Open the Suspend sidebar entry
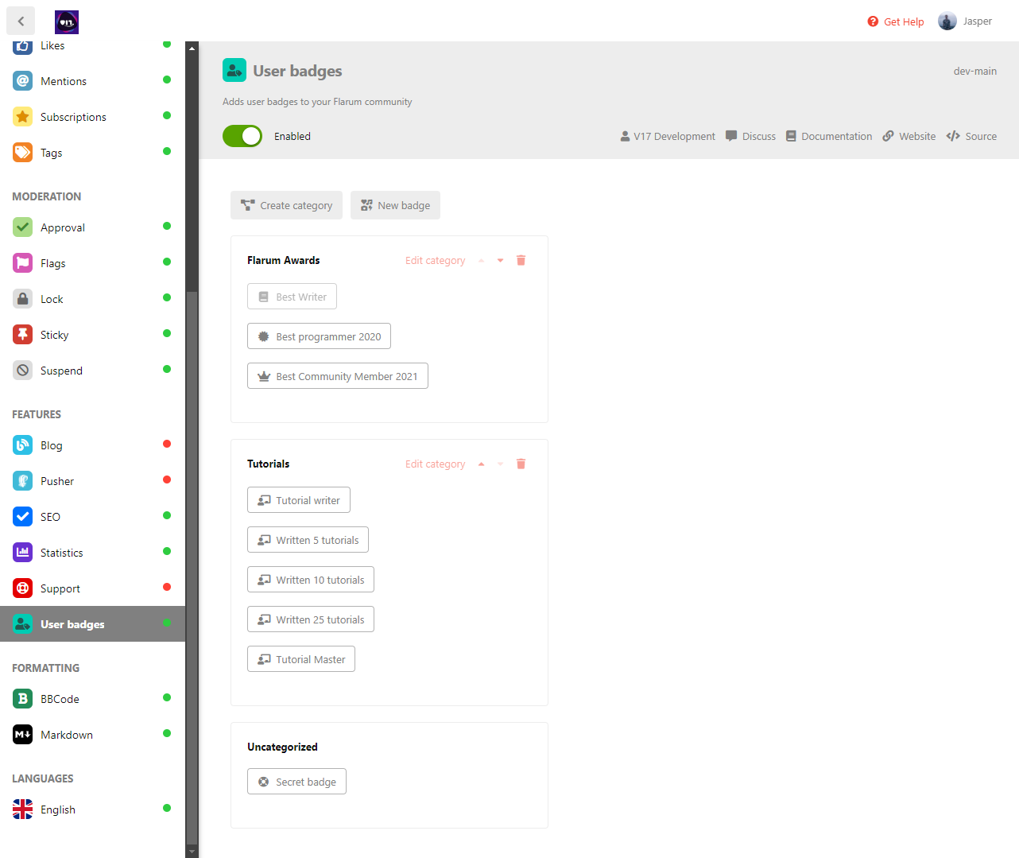Viewport: 1019px width, 858px height. pos(92,371)
